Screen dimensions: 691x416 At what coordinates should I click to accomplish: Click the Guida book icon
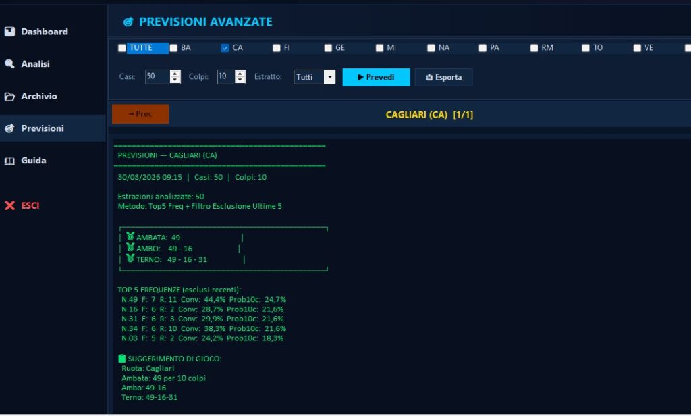9,161
